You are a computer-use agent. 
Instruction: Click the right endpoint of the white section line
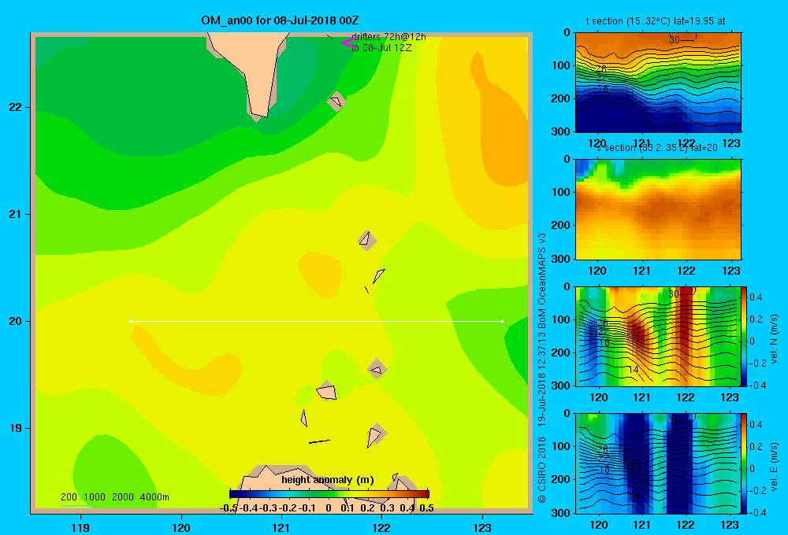503,321
